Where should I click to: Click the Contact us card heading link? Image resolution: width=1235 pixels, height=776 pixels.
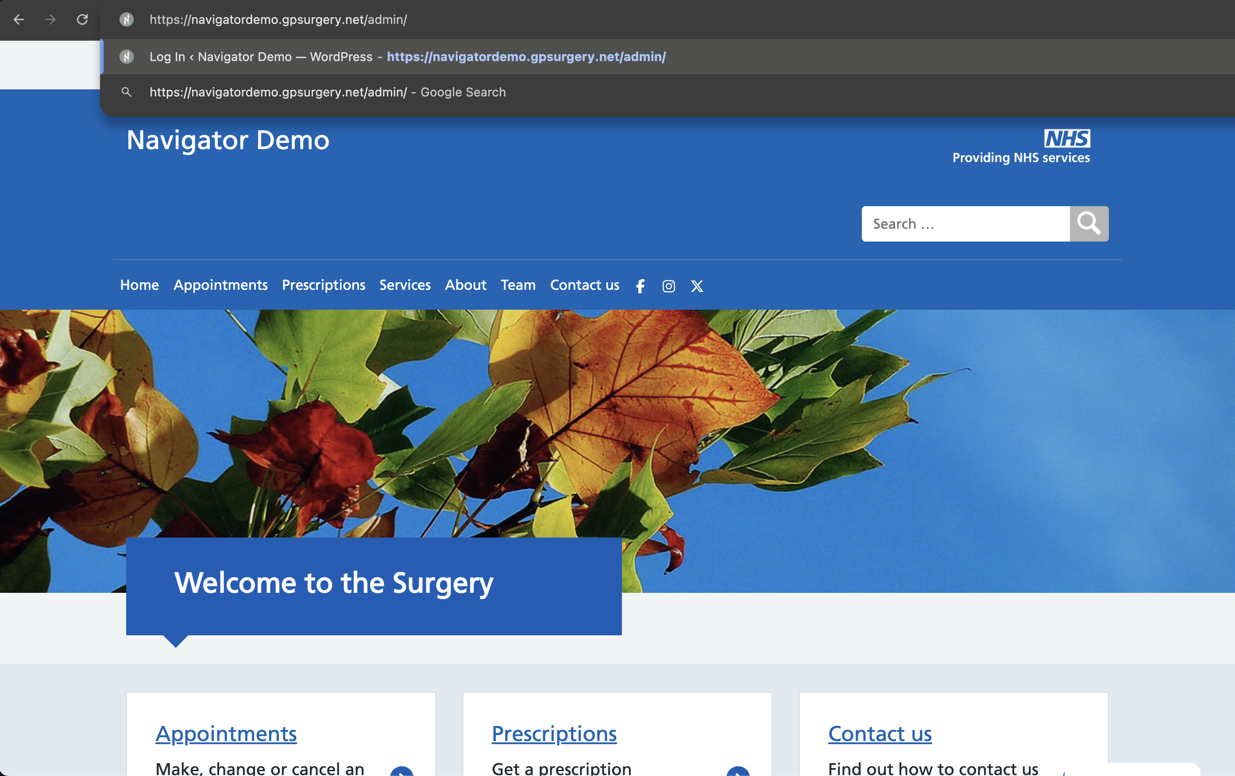tap(880, 734)
